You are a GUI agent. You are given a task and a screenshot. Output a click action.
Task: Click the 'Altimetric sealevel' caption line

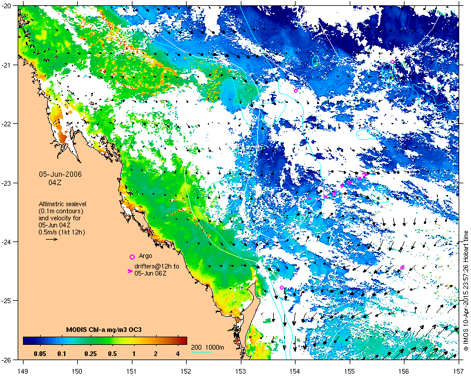(62, 204)
